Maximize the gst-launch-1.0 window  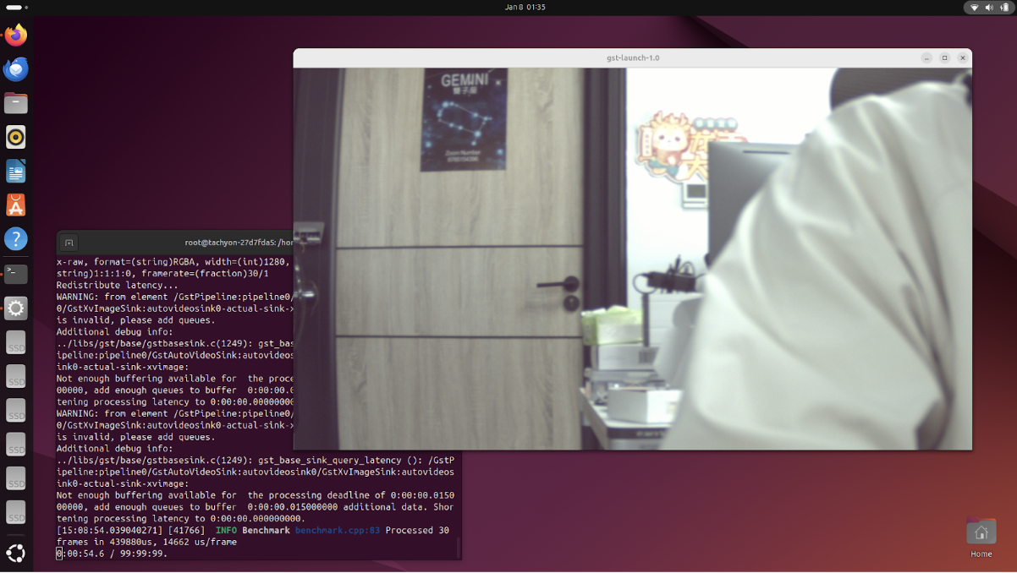click(x=944, y=57)
